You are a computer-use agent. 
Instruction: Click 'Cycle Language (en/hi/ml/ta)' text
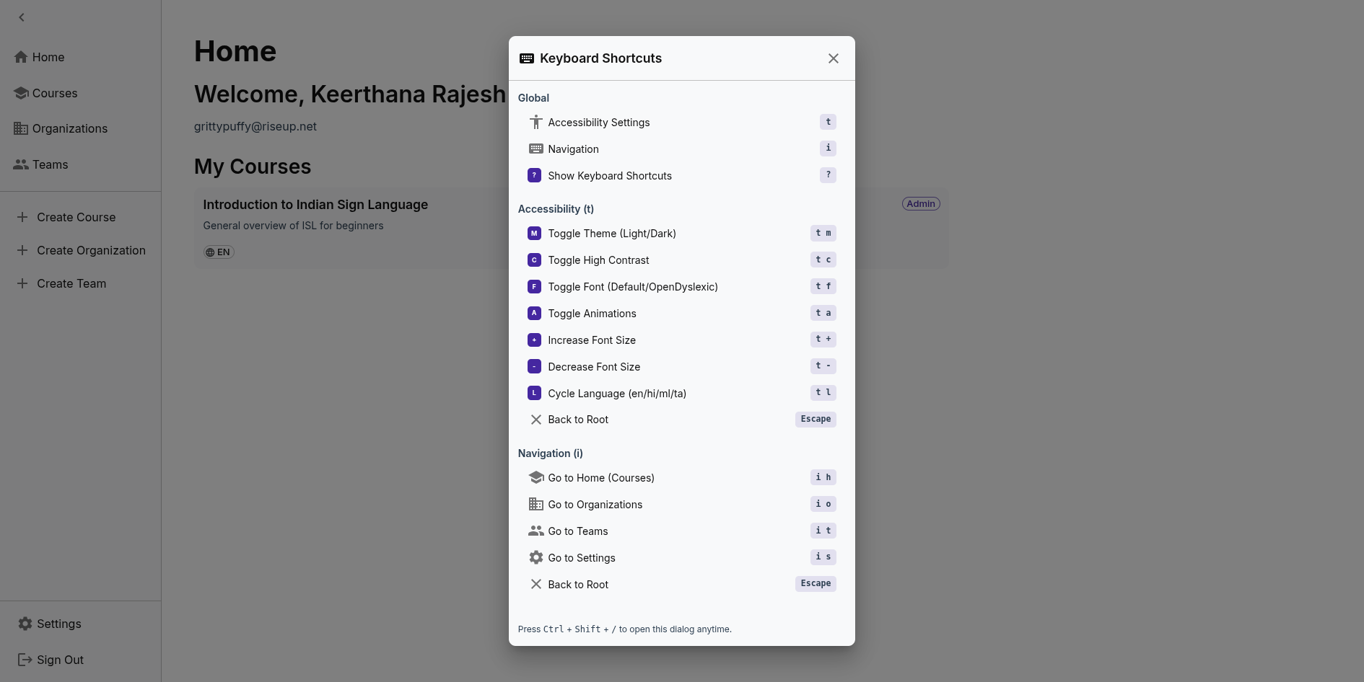click(x=617, y=394)
